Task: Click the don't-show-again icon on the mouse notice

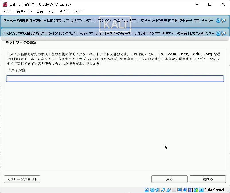Action: 223,34
